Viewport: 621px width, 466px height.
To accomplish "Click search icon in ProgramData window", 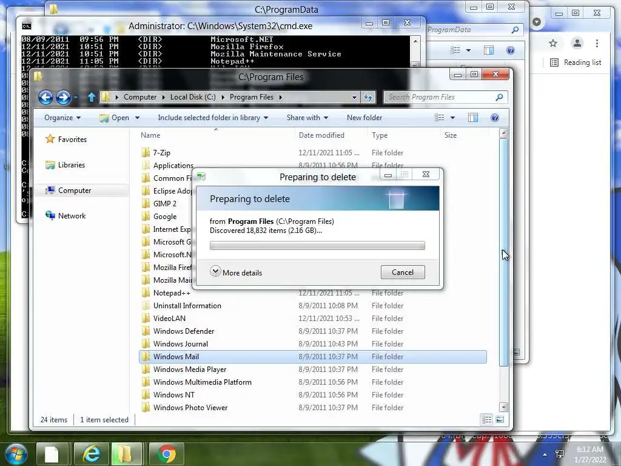I will click(515, 30).
